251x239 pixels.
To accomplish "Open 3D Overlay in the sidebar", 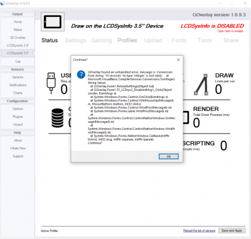I will (18, 38).
